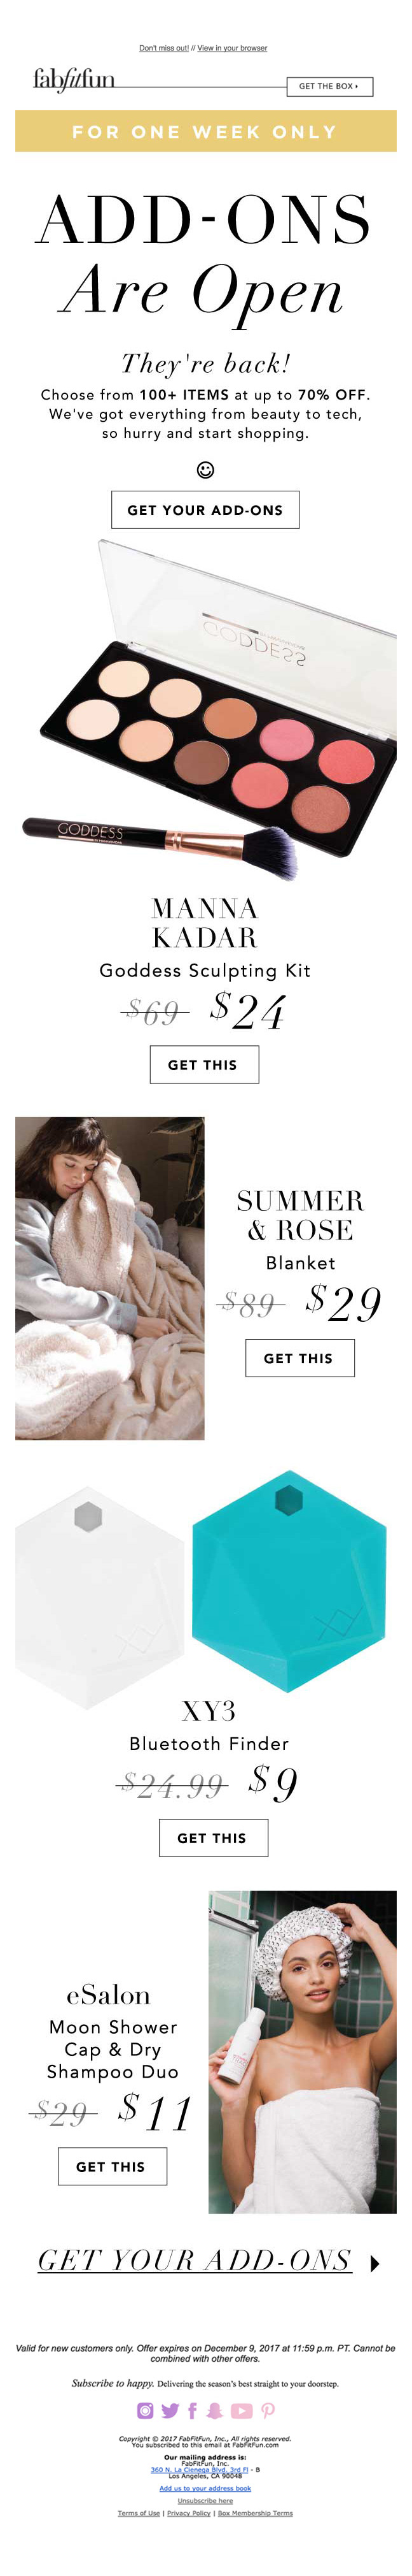Click the top GET YOUR ADD-ONS button

[205, 510]
